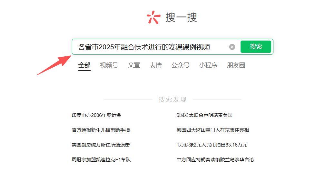Open 美国副总统万斯住所遭袭击 topic
The height and width of the screenshot is (171, 326).
101,145
